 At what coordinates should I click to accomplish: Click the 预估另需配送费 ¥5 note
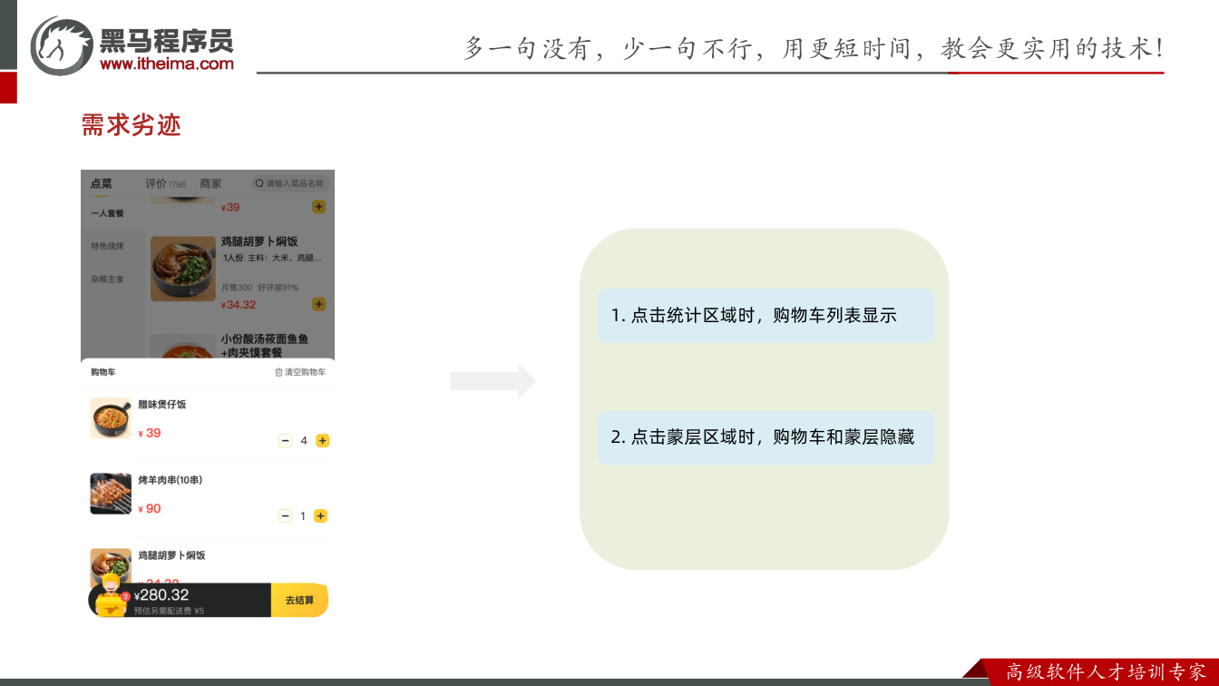[169, 611]
